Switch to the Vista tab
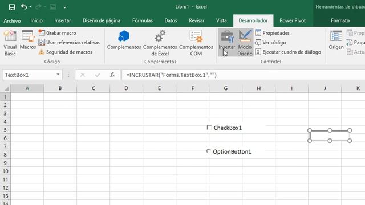Viewport: 365px width, 205px height. point(221,20)
